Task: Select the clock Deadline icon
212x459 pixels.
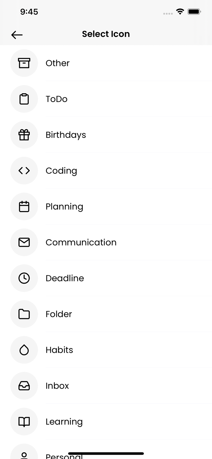Action: [x=24, y=278]
